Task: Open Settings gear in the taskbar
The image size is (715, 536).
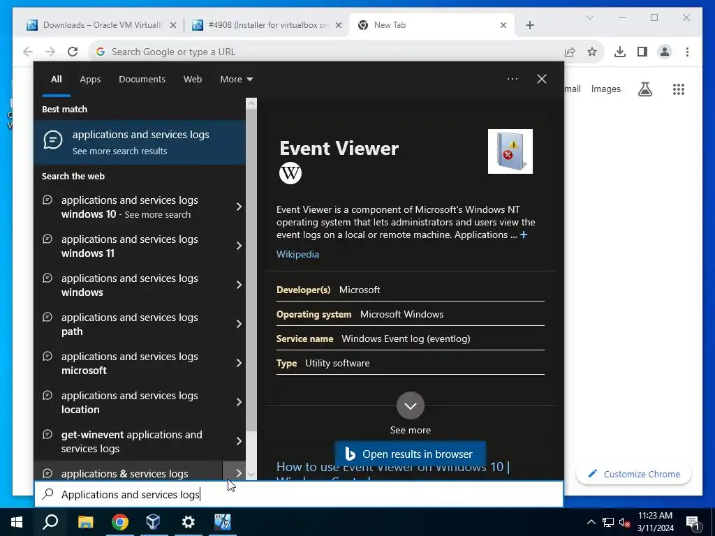Action: coord(188,522)
